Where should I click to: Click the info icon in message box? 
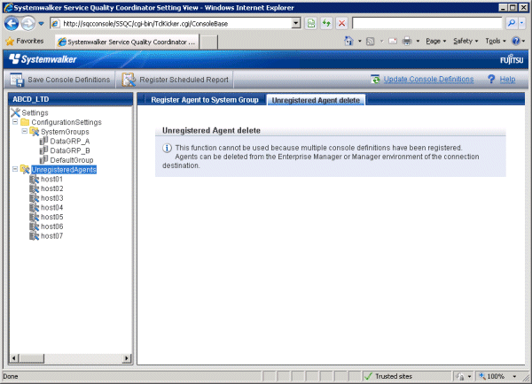tap(167, 148)
